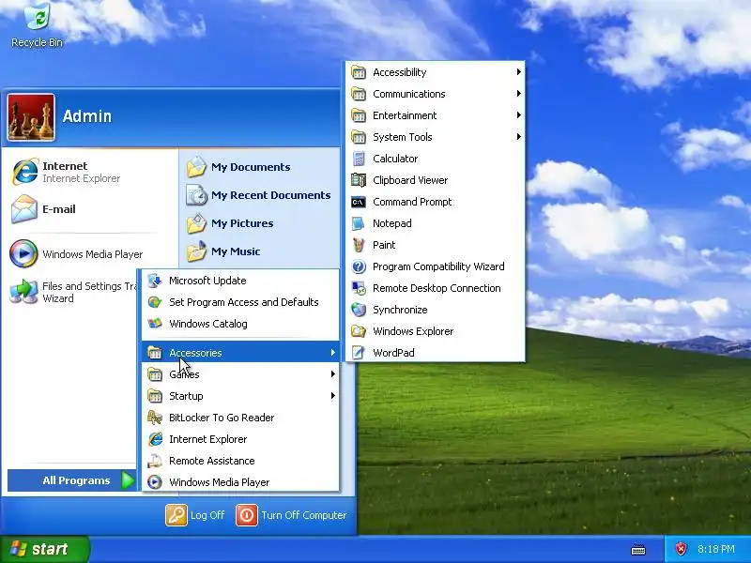The image size is (751, 563).
Task: Select the Communications menu entry
Action: 436,94
